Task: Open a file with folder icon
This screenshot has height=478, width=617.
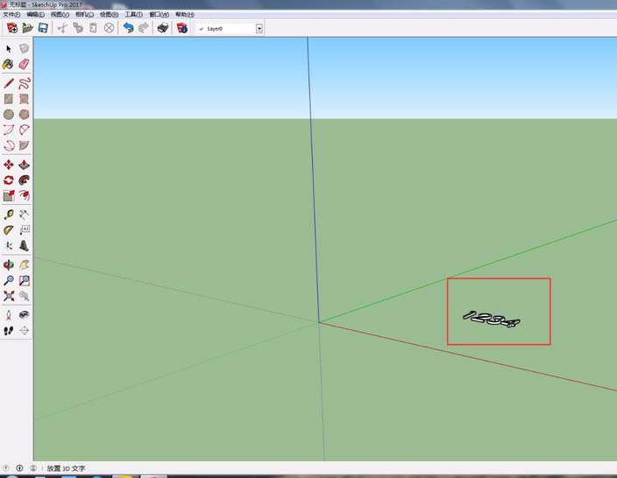Action: click(x=27, y=28)
